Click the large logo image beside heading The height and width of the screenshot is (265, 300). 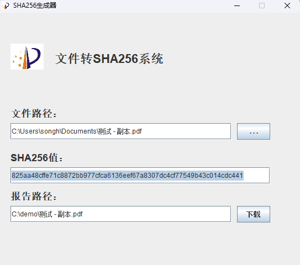click(x=27, y=57)
